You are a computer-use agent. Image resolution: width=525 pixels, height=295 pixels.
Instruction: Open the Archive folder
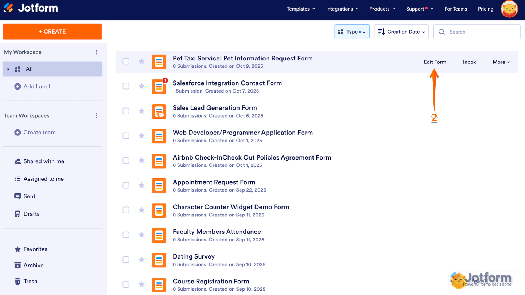pyautogui.click(x=33, y=265)
